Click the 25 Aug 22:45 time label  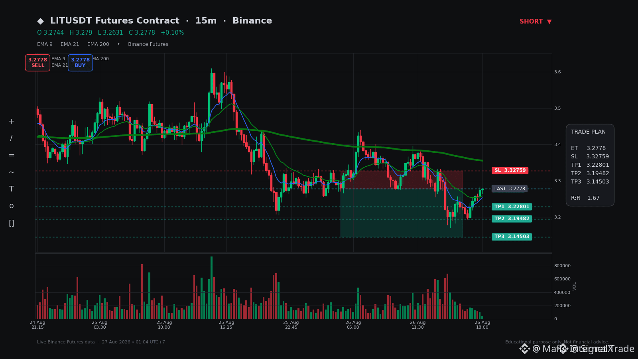[291, 325]
